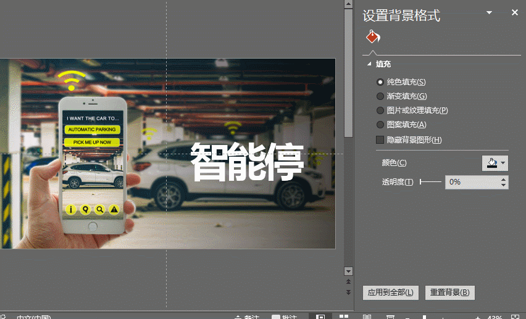Image resolution: width=526 pixels, height=319 pixels.
Task: Click the slide scrollbar down arrow
Action: [x=349, y=271]
